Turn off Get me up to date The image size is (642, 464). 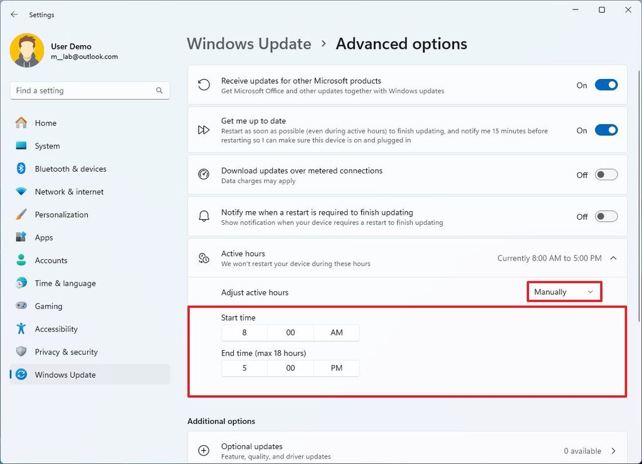606,130
